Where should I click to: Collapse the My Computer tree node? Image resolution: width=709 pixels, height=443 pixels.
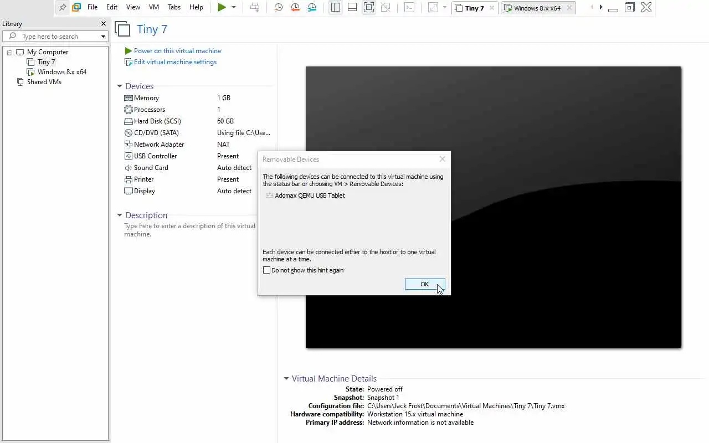point(9,52)
